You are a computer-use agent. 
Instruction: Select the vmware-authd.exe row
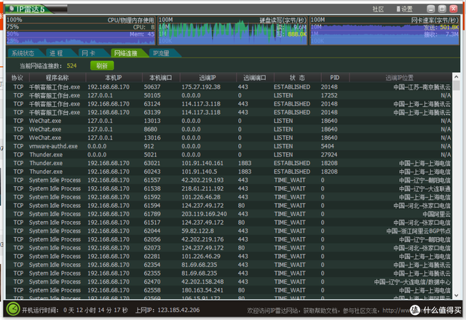(x=229, y=146)
